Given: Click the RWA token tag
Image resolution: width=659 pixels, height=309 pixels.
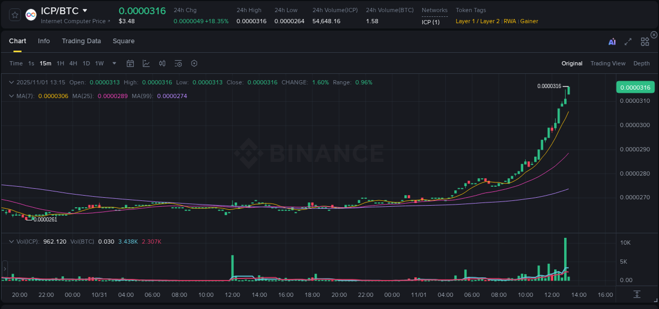Looking at the screenshot, I should pos(509,21).
